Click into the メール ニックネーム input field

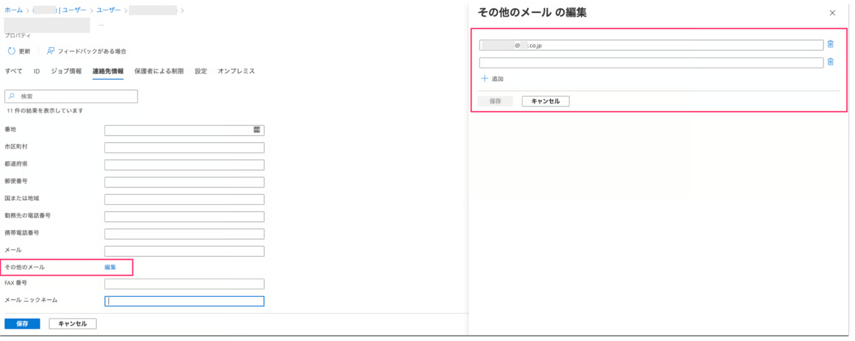[184, 302]
